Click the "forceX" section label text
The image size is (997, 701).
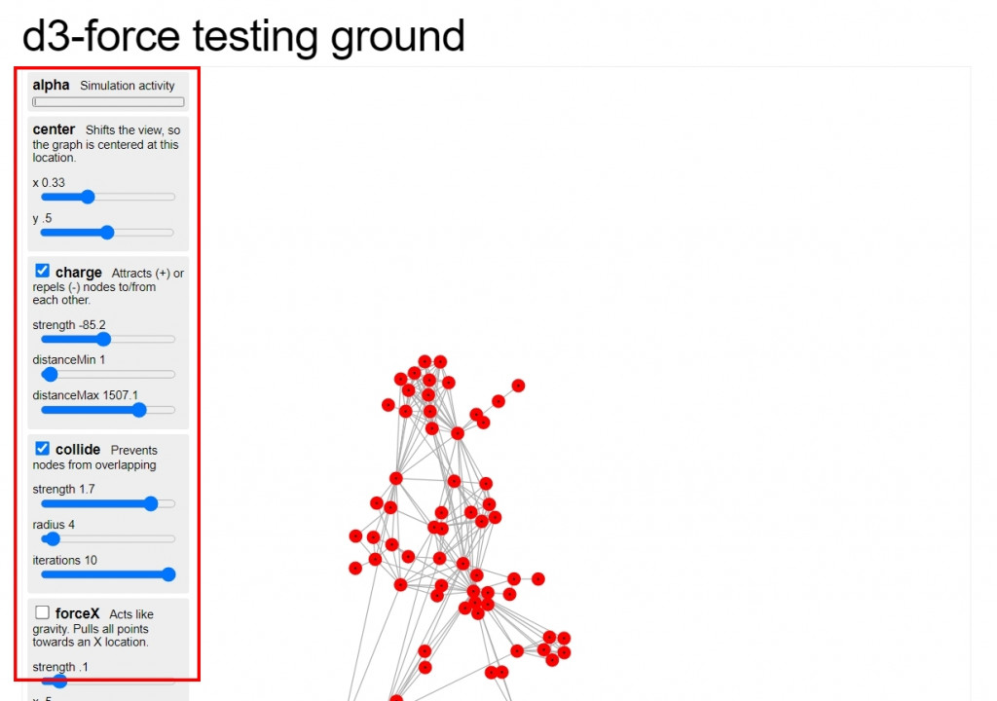coord(78,613)
